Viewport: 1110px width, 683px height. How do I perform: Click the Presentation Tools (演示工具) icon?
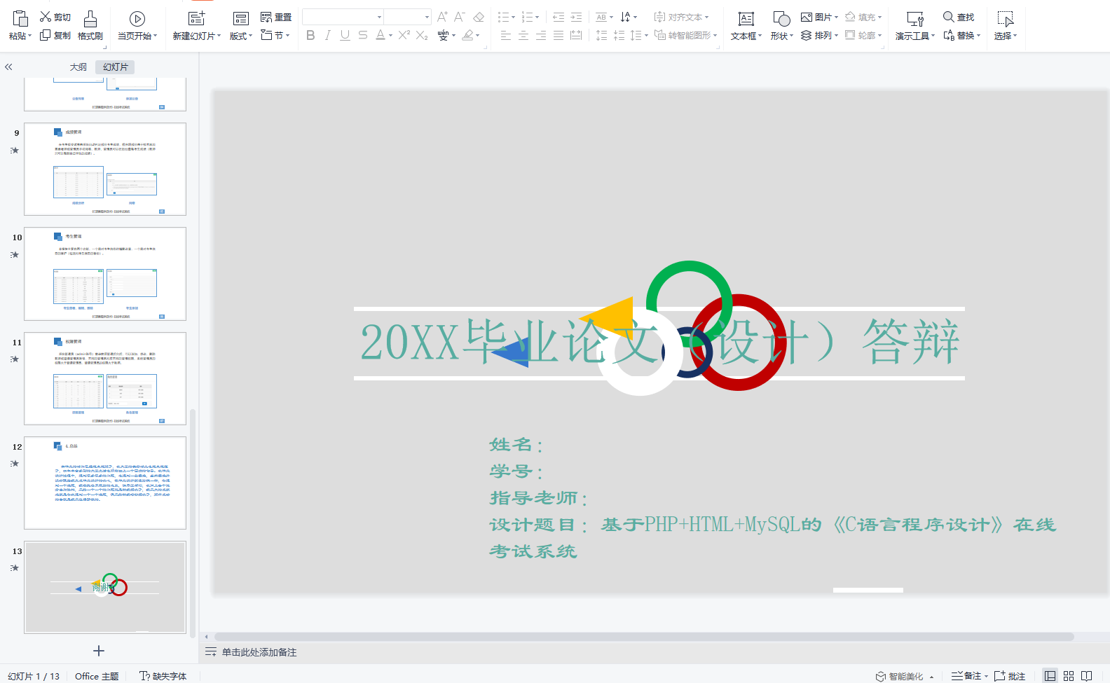[x=915, y=19]
